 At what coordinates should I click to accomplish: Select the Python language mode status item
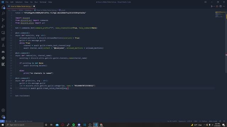(203, 121)
